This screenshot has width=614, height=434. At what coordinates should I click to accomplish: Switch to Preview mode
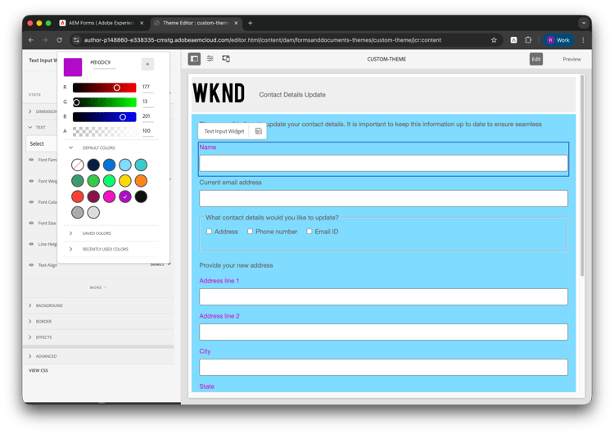click(571, 59)
